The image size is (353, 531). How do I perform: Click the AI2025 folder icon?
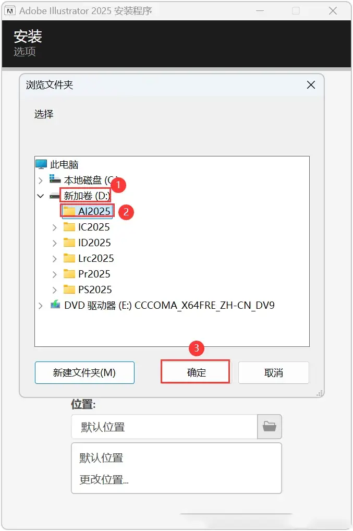(69, 211)
